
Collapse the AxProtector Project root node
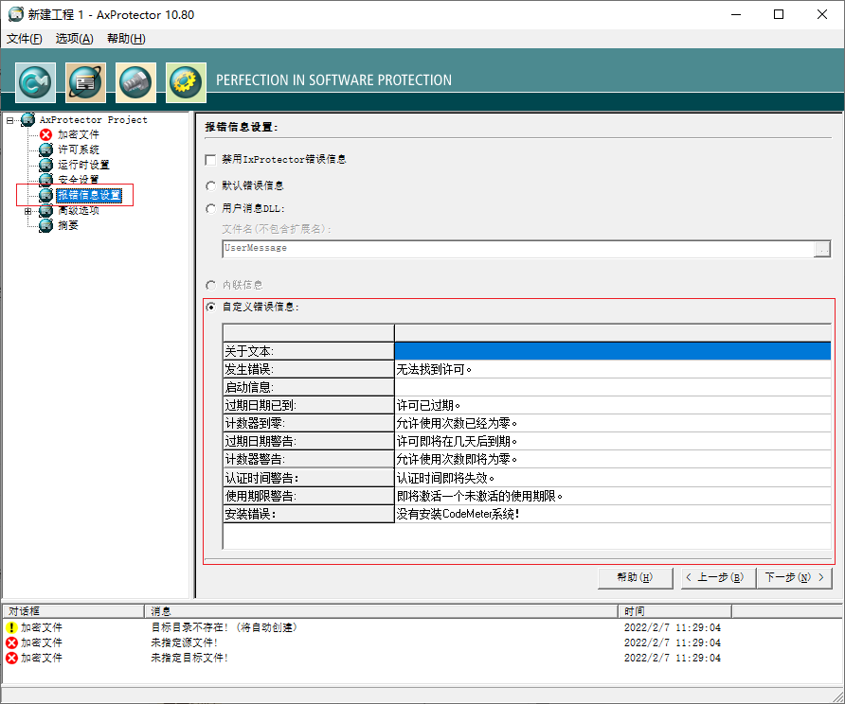tap(10, 120)
